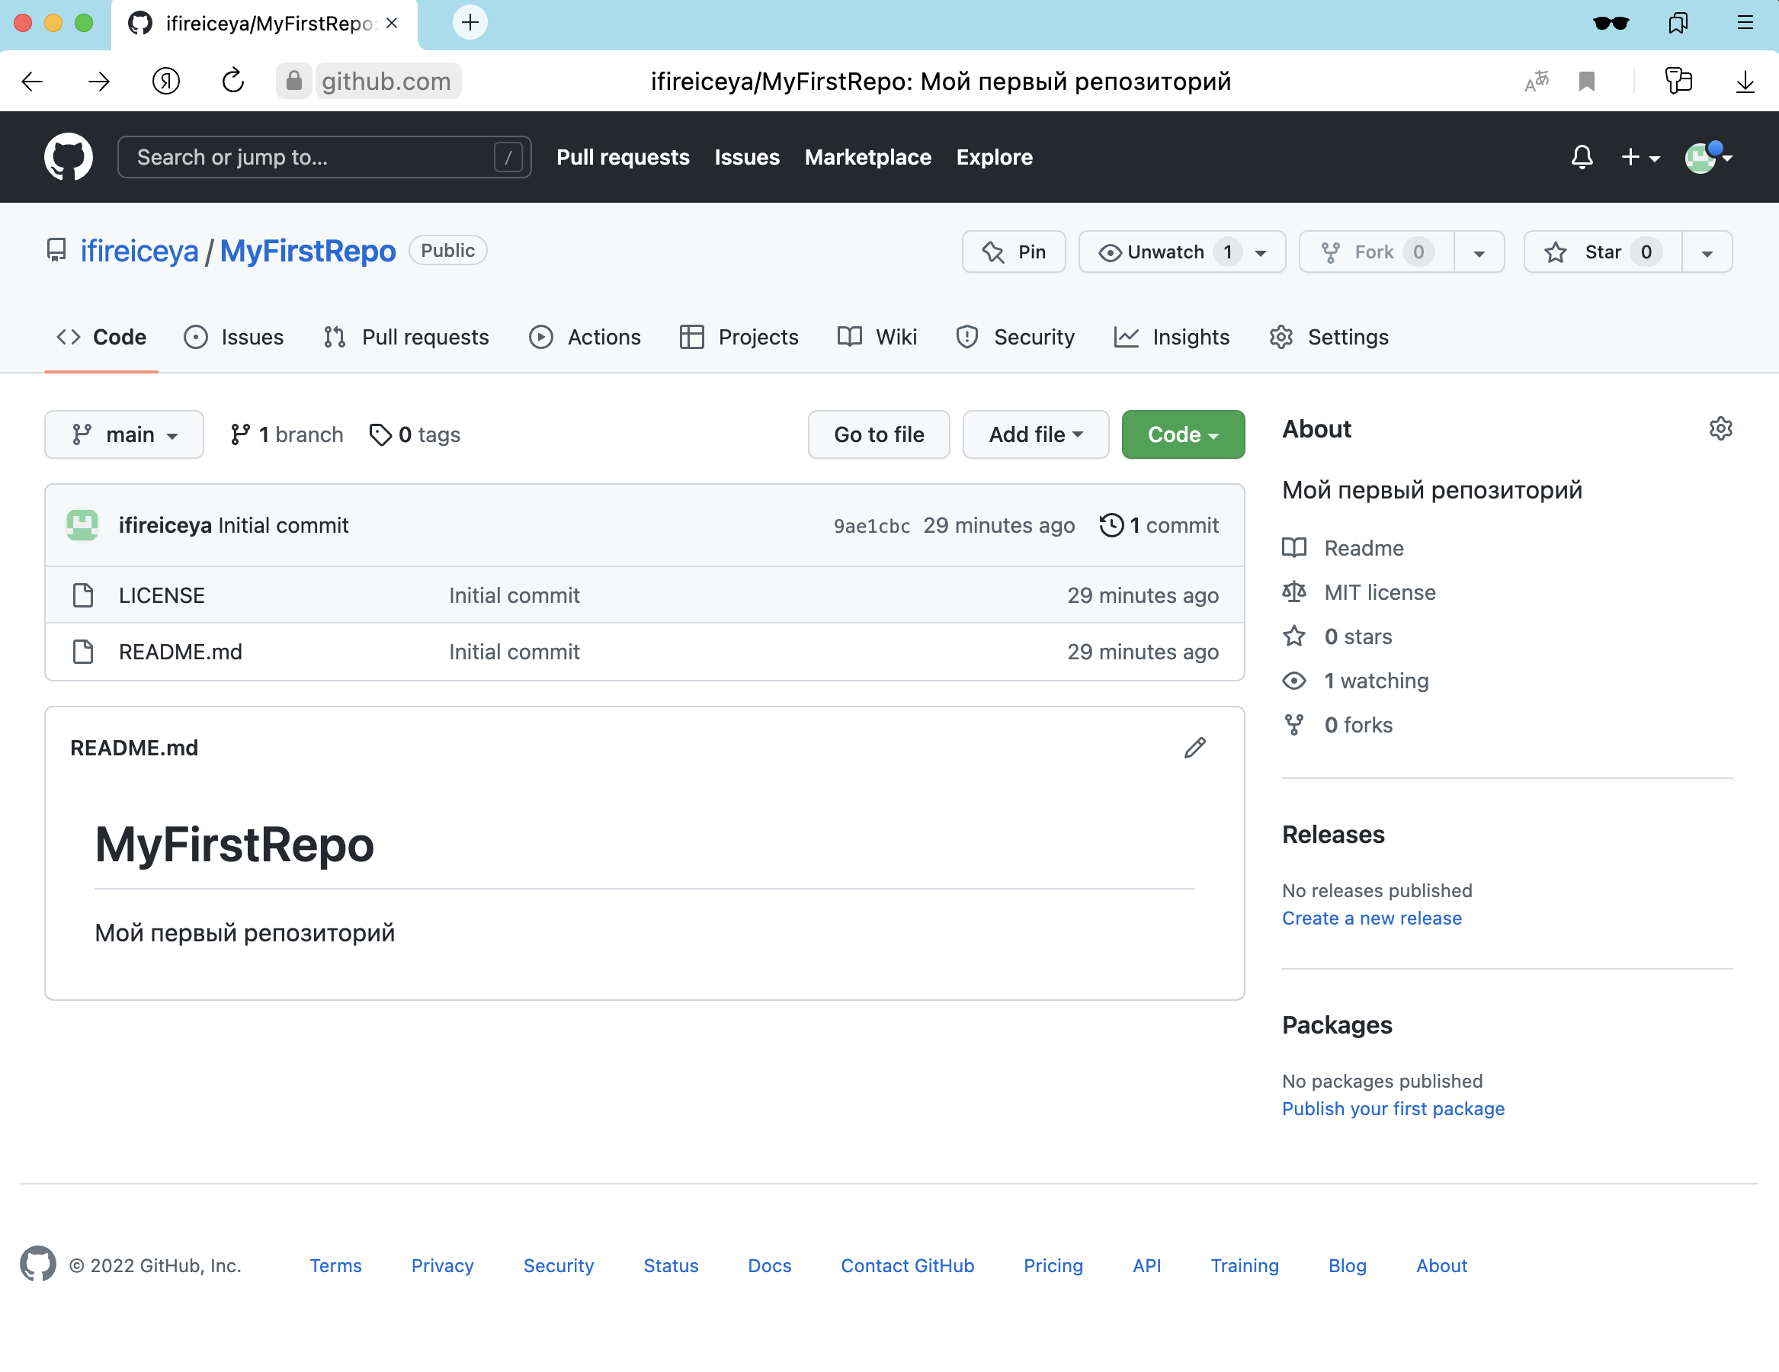Toggle Unwatch for this repository
Screen dimensions: 1779x1372
click(x=1165, y=252)
